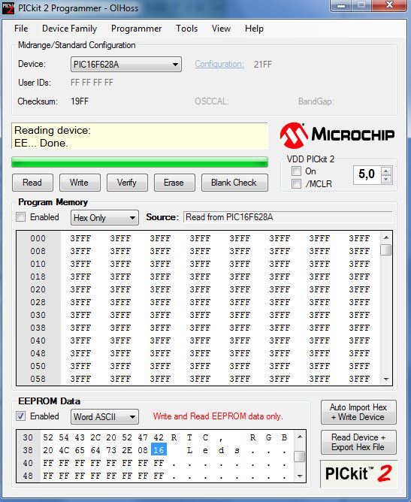
Task: Select highlighted EEPROM cell 16
Action: point(159,450)
